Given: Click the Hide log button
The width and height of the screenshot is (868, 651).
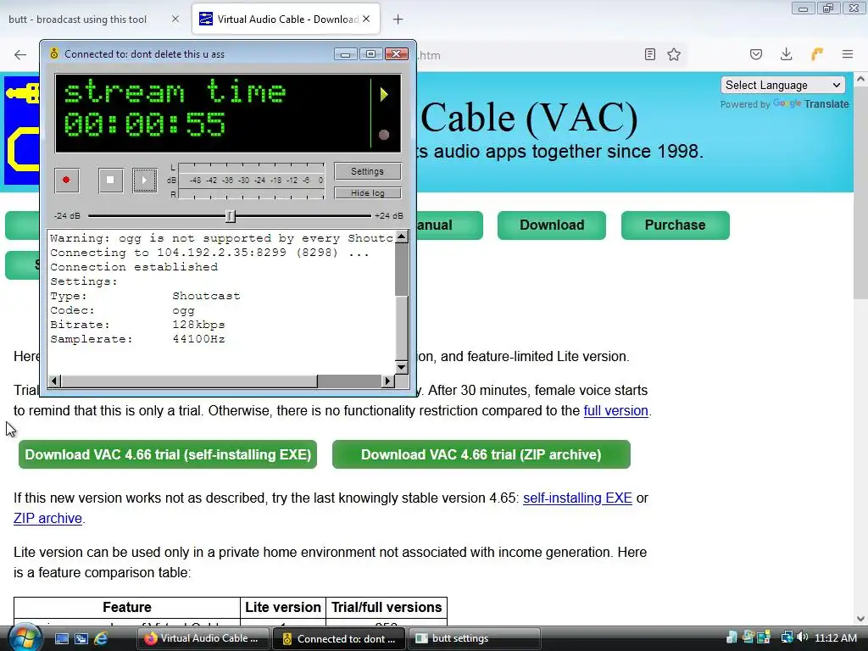Looking at the screenshot, I should 367,192.
